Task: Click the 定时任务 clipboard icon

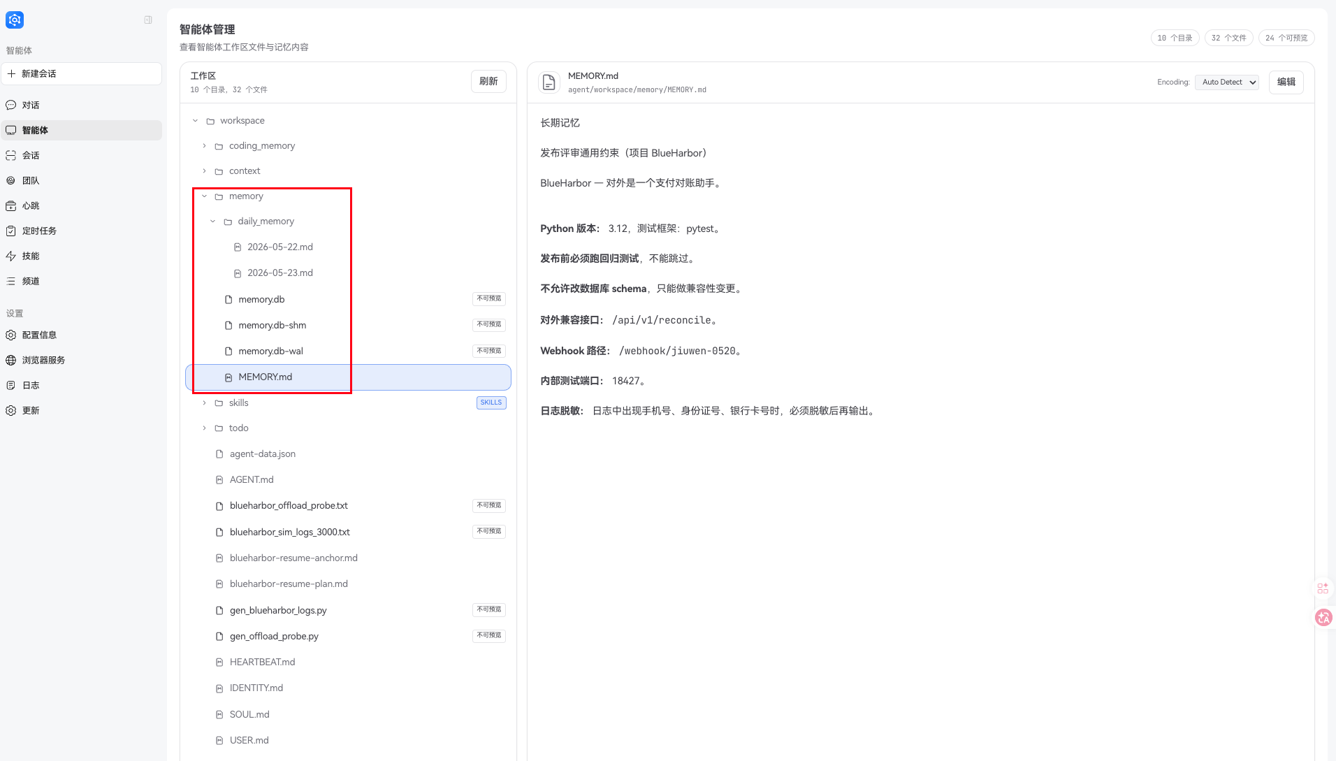Action: point(11,231)
